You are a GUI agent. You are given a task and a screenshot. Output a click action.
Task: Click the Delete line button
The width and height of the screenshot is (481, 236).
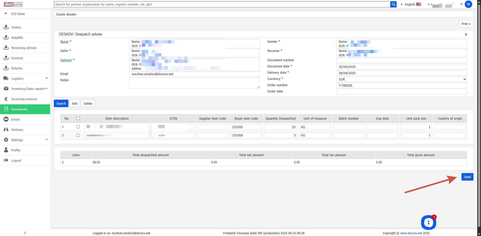click(x=88, y=103)
